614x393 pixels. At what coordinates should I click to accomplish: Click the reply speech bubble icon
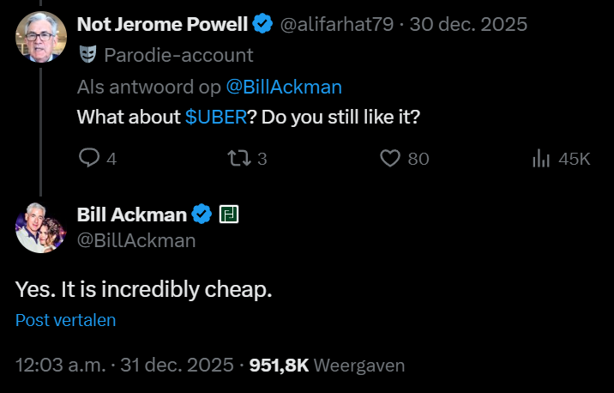(x=90, y=158)
